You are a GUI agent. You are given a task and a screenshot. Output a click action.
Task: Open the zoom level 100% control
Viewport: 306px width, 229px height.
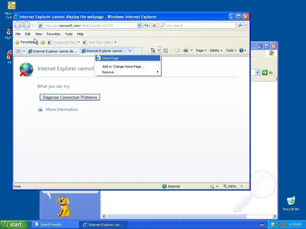point(230,186)
